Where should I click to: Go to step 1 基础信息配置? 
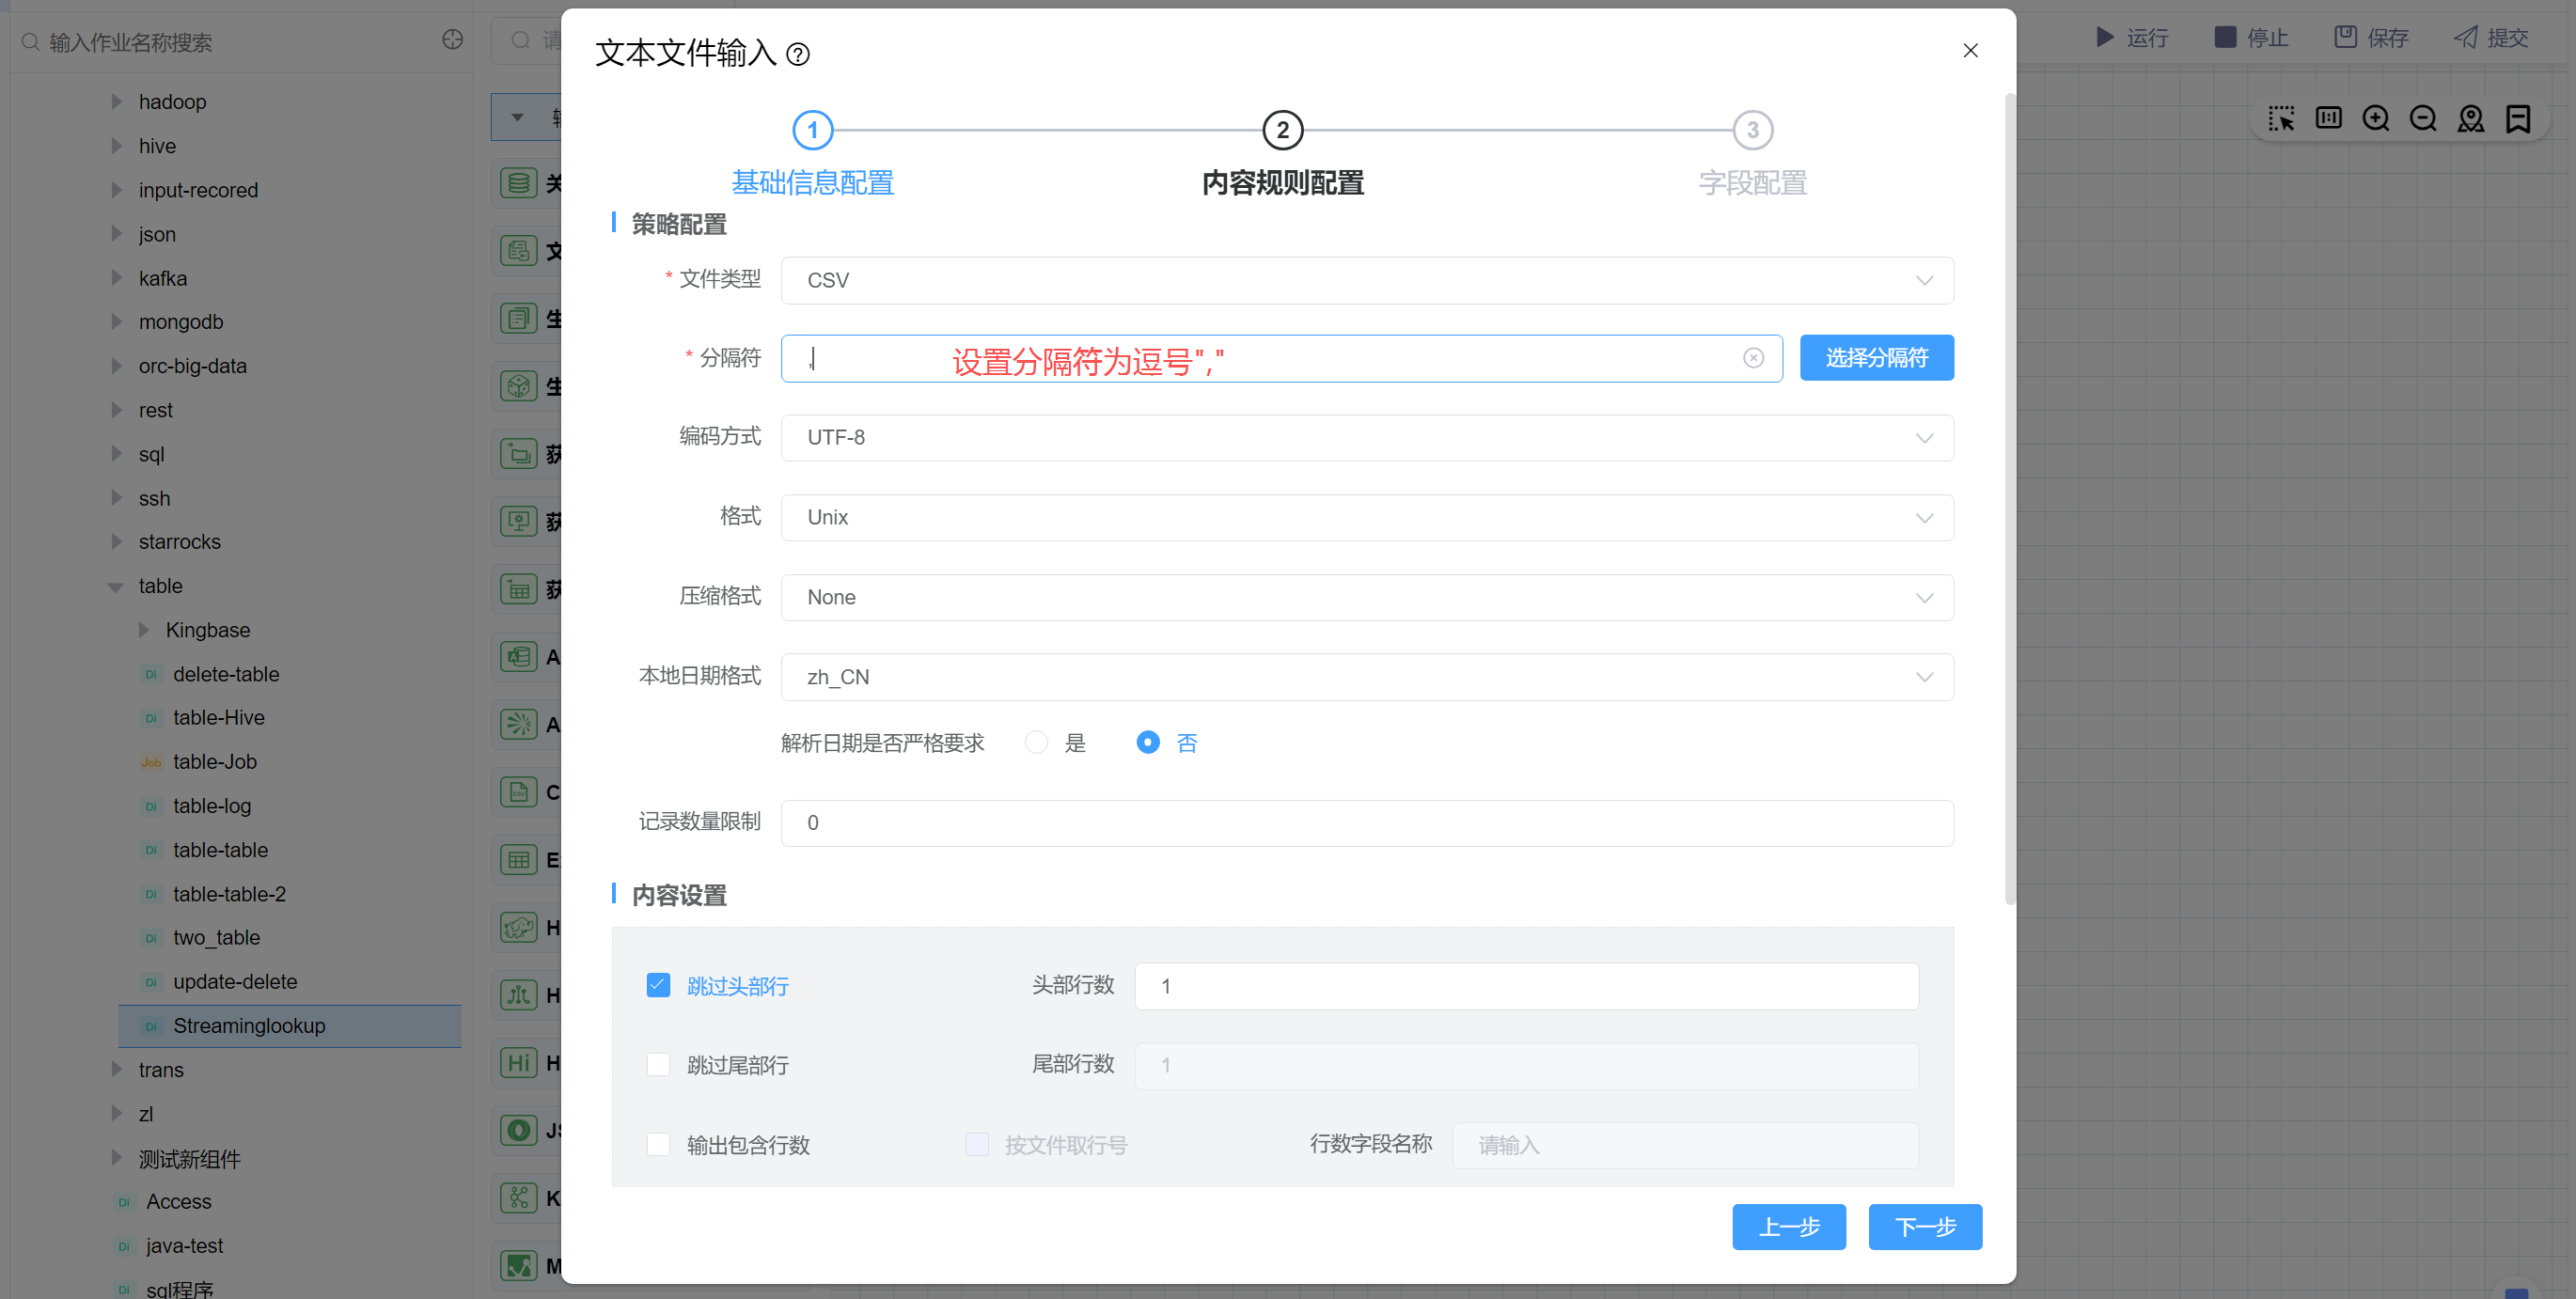point(812,130)
